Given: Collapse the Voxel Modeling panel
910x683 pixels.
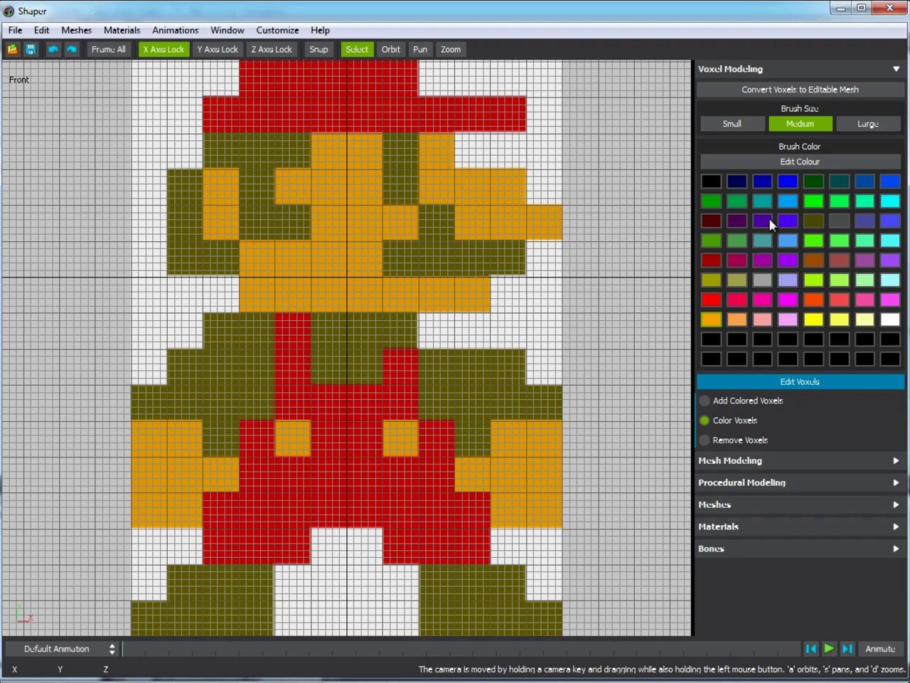Looking at the screenshot, I should (896, 69).
